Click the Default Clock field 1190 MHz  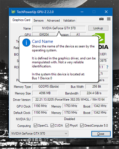click(40, 112)
